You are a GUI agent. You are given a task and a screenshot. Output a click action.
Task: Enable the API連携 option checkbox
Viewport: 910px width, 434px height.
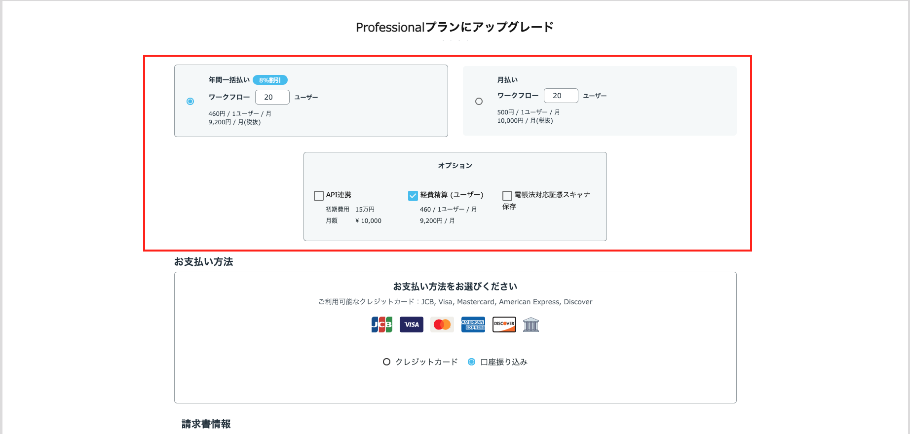coord(319,196)
